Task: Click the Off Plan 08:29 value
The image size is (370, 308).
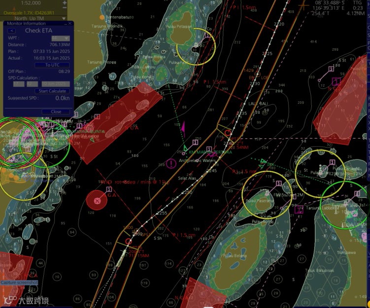Action: tap(64, 71)
